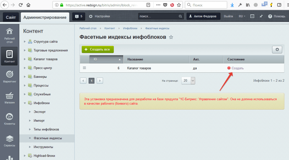
Task: Click the Каталог товаров name cell
Action: 139,68
